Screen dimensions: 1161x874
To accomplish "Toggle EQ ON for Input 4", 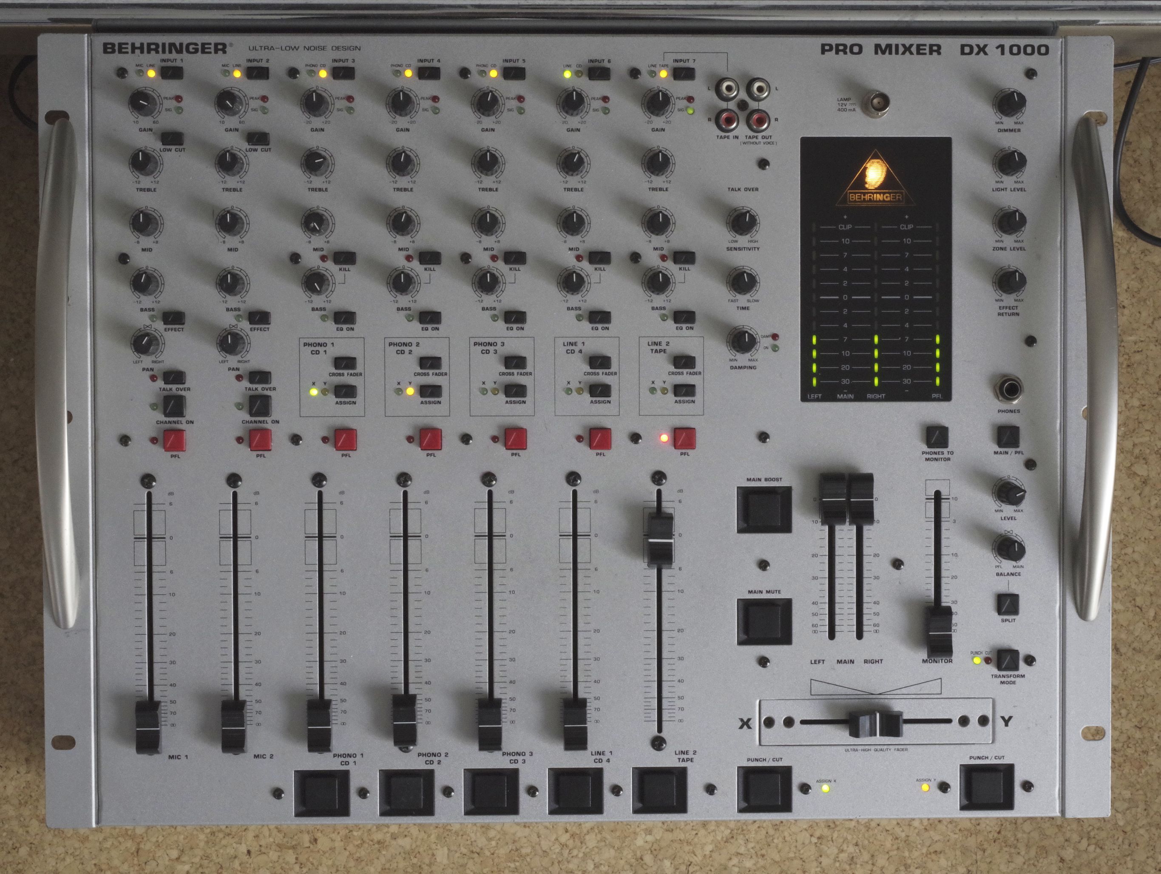I will click(x=430, y=317).
